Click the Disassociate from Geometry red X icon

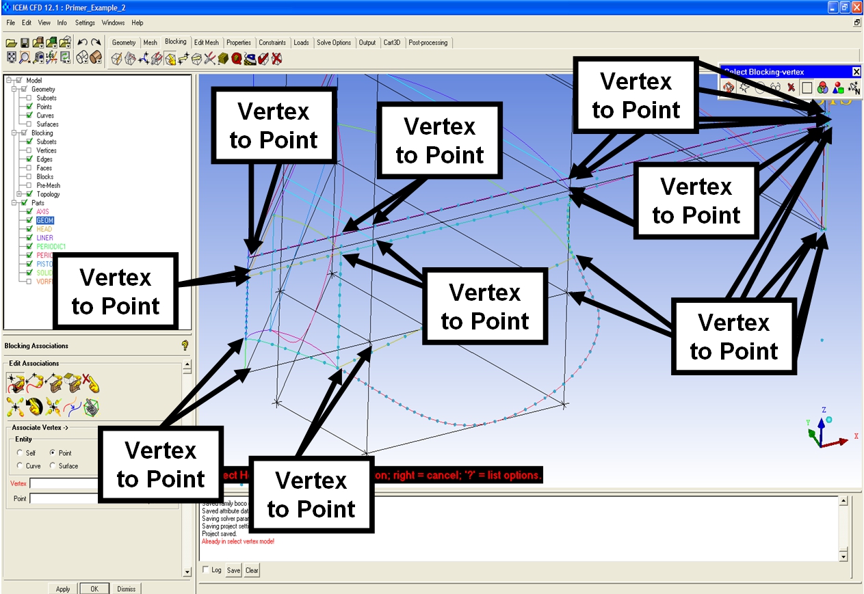(90, 383)
